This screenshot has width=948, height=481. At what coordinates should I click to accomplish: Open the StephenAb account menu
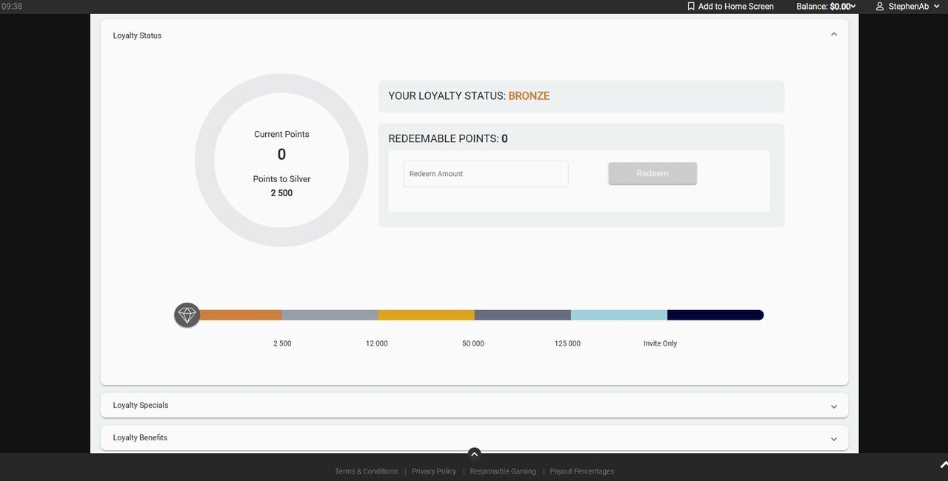[909, 7]
